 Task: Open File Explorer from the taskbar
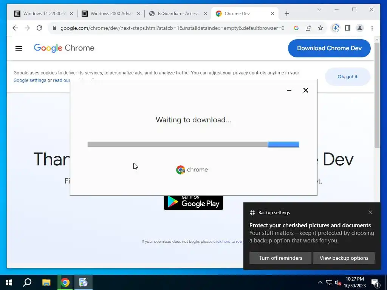tap(46, 282)
